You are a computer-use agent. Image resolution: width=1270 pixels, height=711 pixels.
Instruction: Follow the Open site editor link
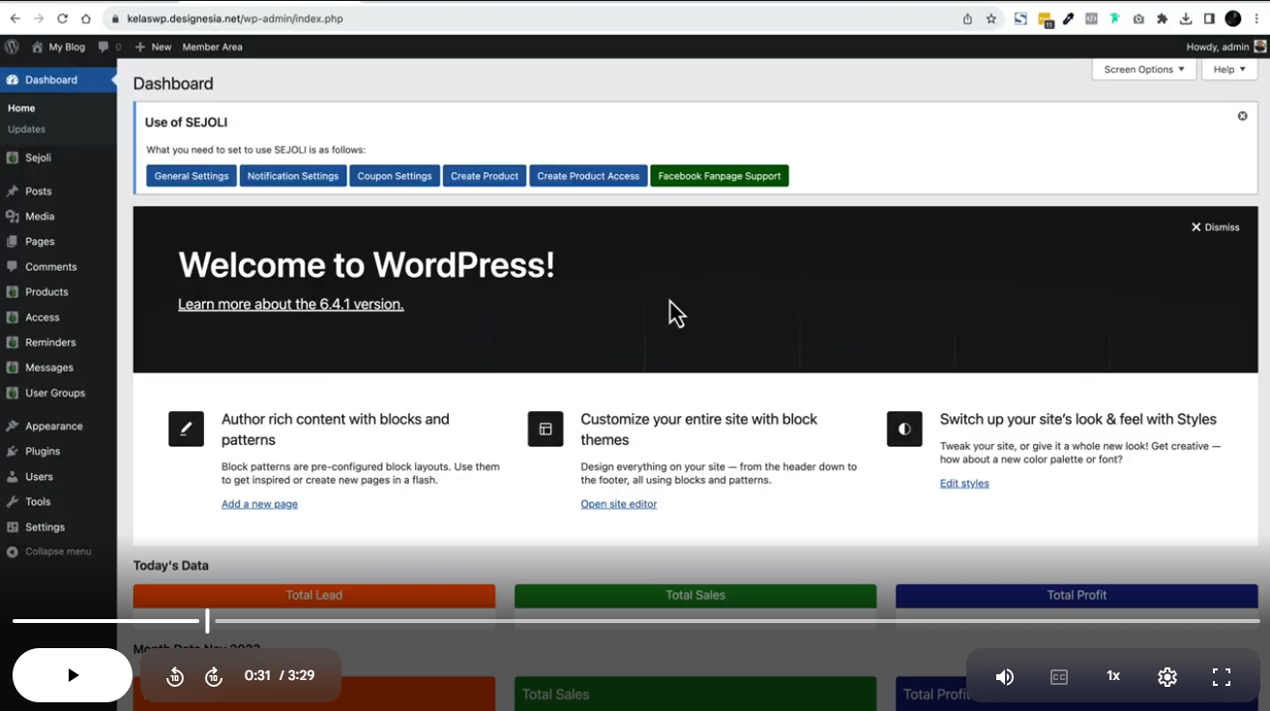[x=619, y=504]
